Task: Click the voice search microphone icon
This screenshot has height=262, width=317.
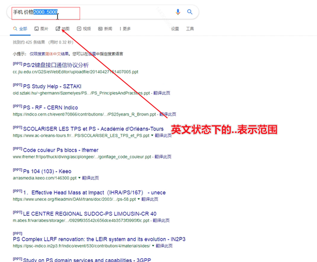Action: point(178,12)
